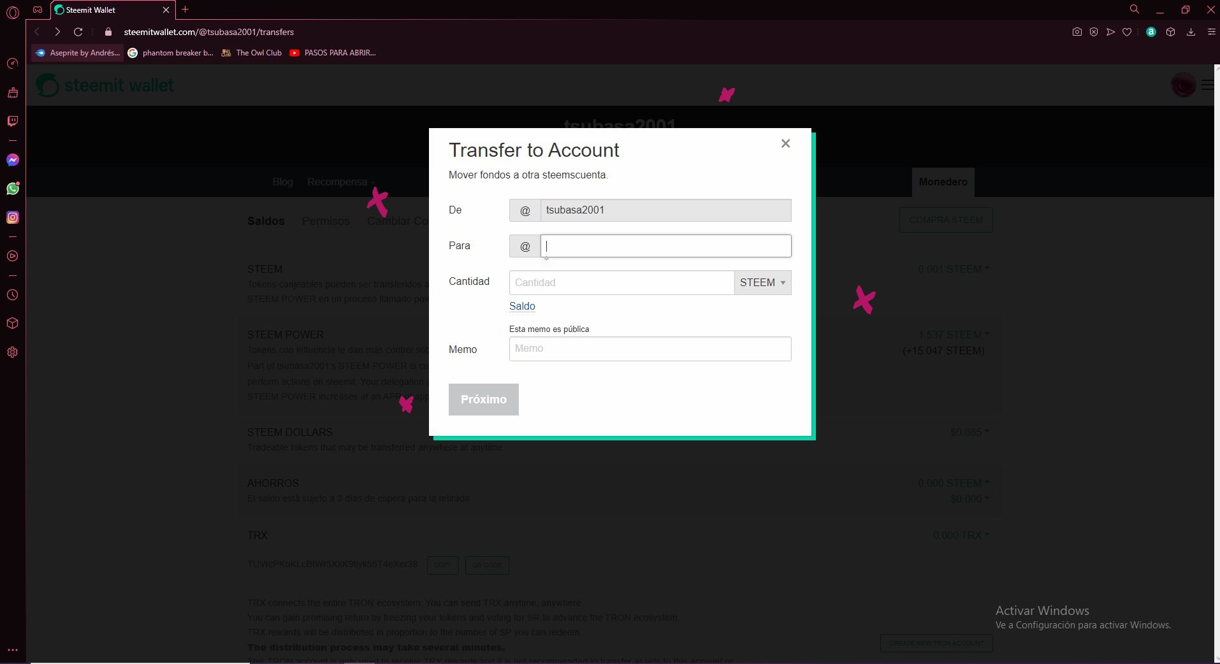Select the Saldos tab
This screenshot has height=664, width=1220.
pyautogui.click(x=266, y=221)
